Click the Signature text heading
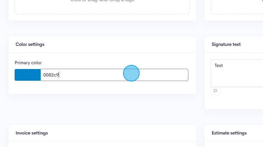 pos(226,44)
